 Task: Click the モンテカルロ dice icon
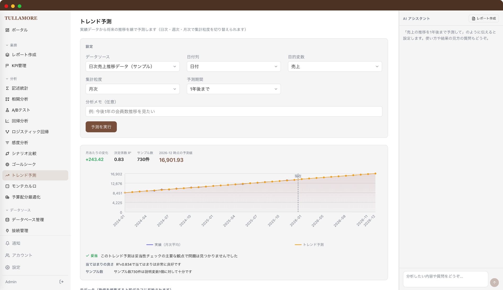click(x=7, y=186)
